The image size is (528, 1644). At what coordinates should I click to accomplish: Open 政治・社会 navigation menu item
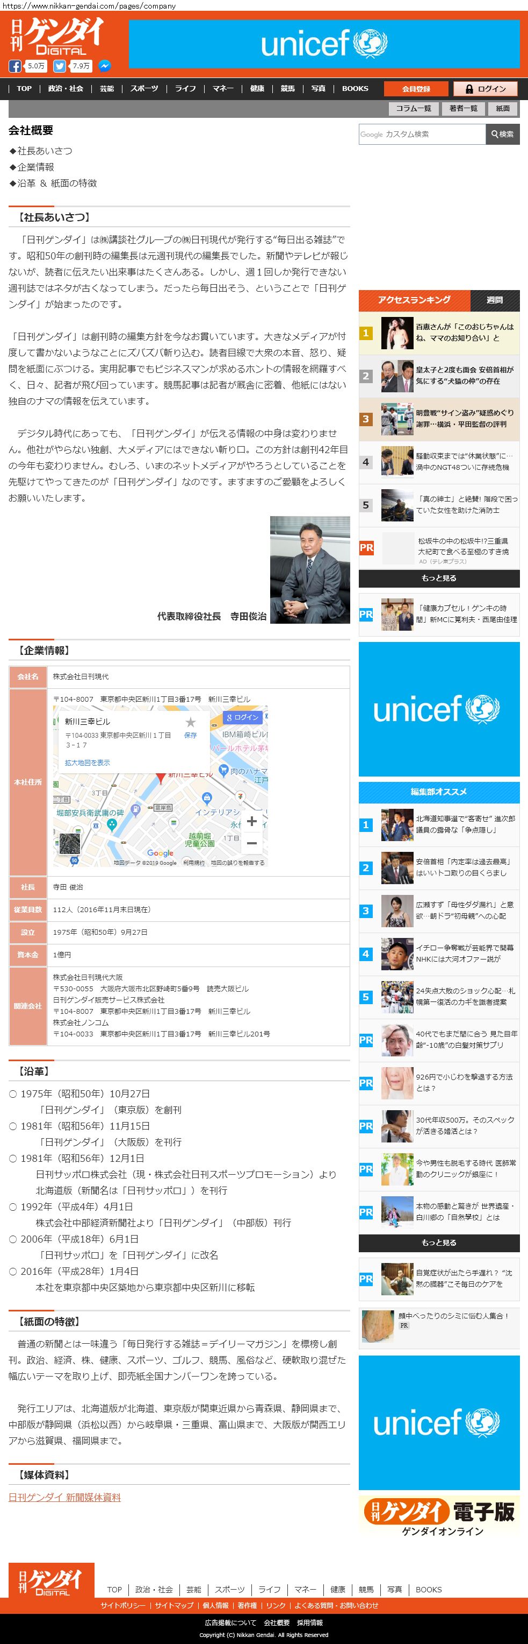point(66,89)
